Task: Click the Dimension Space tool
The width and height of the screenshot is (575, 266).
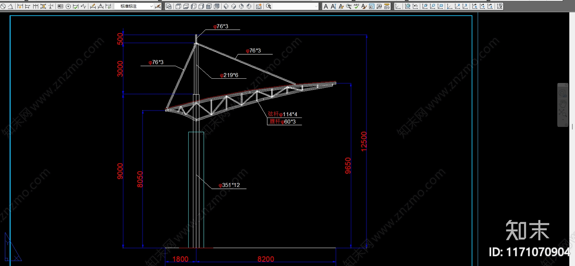Action: [x=43, y=6]
